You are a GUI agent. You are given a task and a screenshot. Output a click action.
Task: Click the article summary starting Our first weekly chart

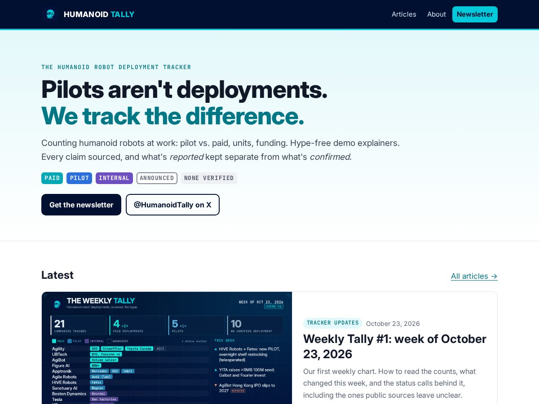[389, 383]
